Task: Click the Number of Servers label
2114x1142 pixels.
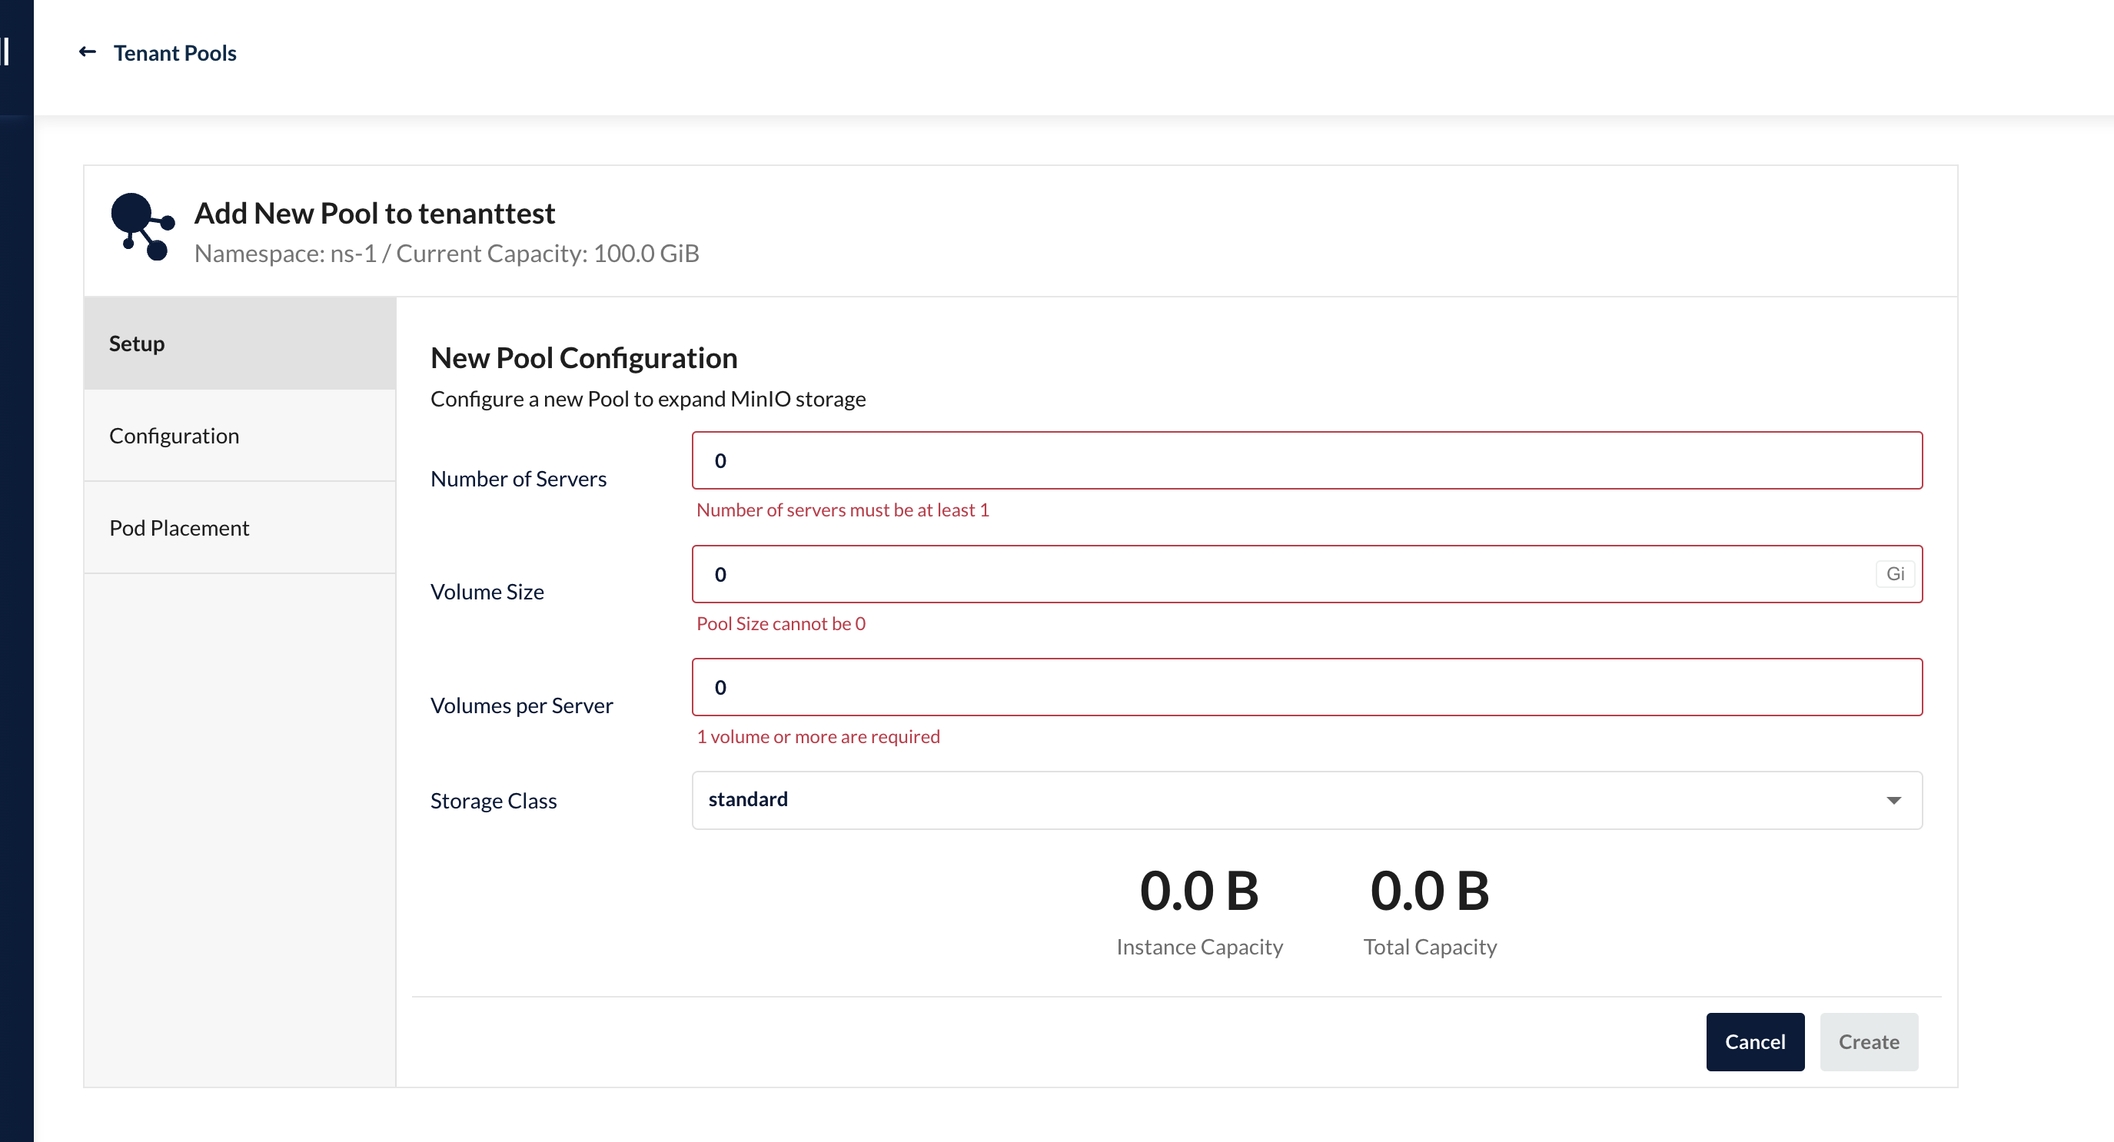Action: click(x=518, y=478)
